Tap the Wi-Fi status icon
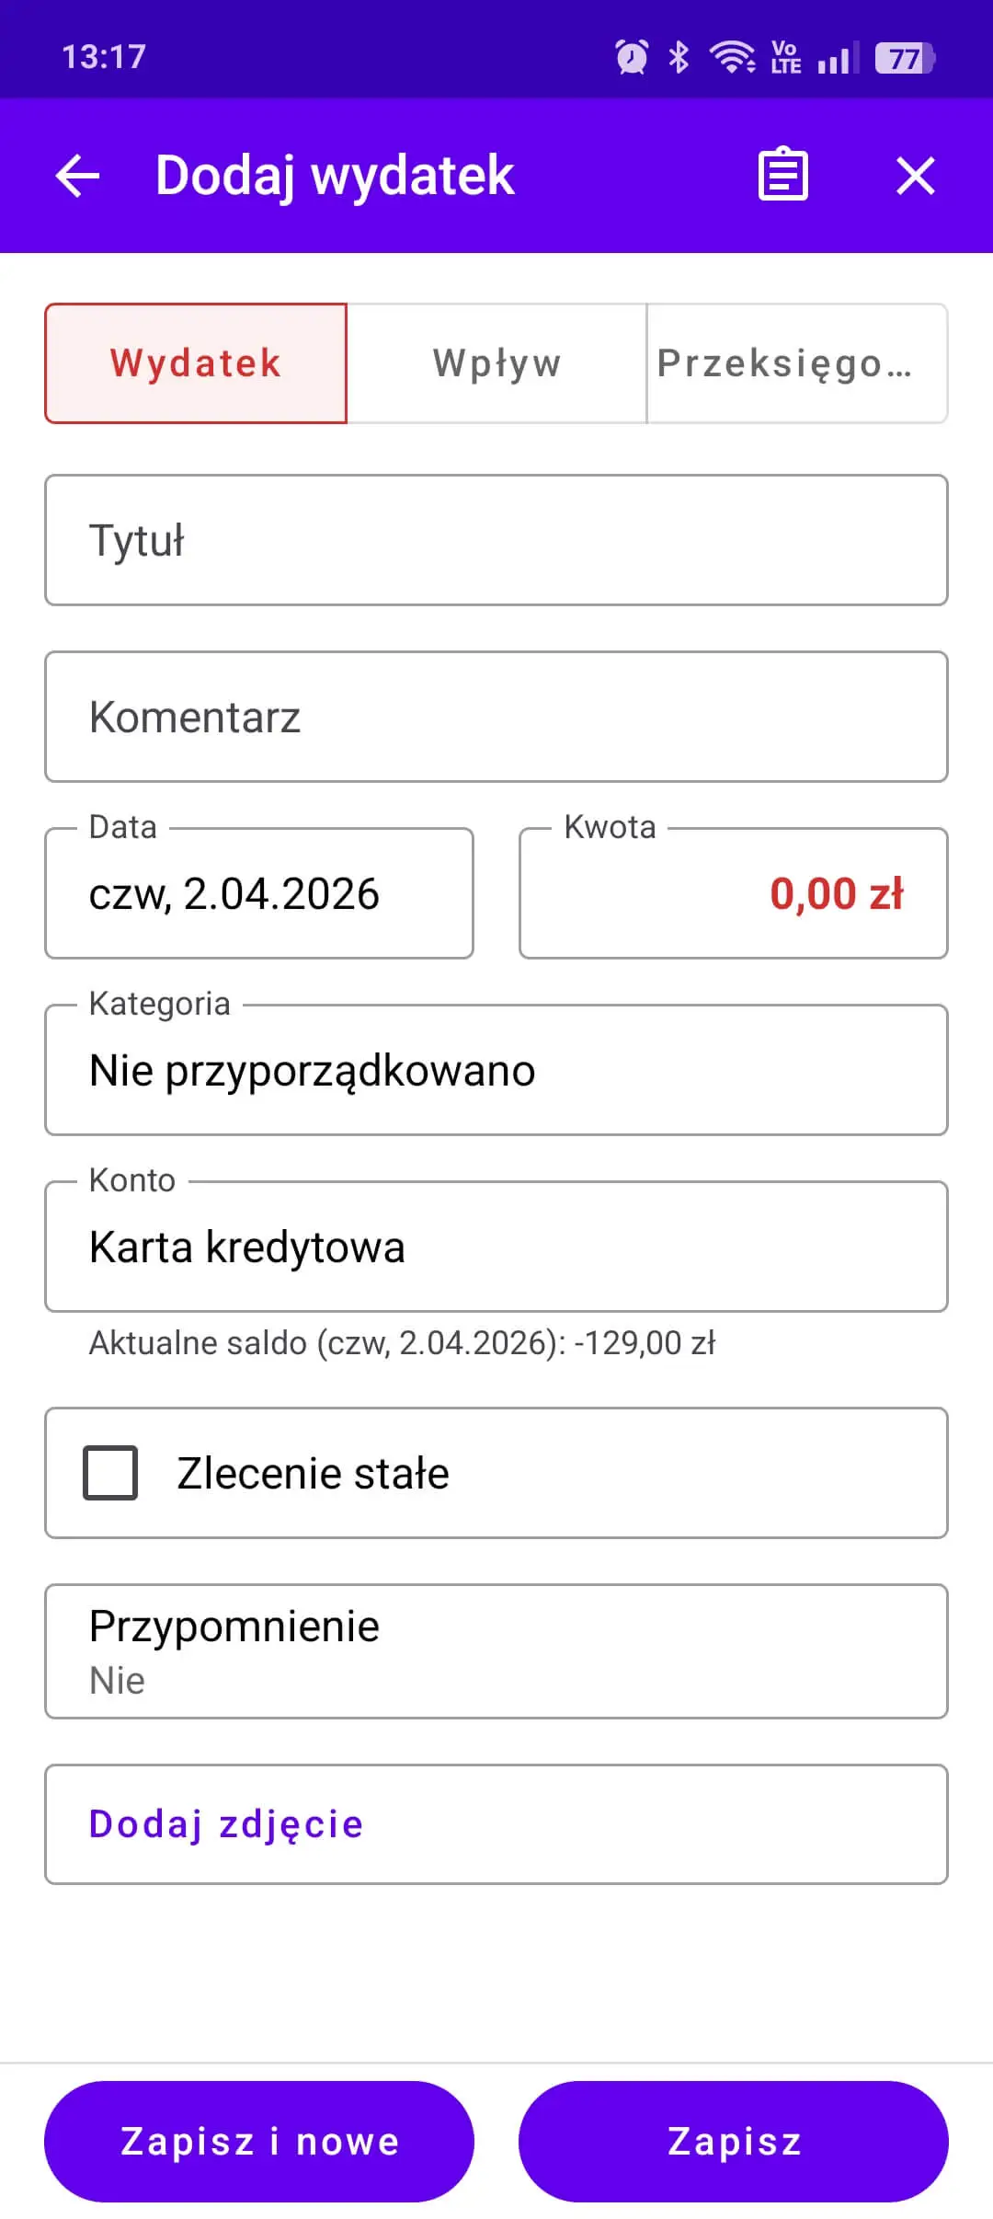 click(x=732, y=57)
